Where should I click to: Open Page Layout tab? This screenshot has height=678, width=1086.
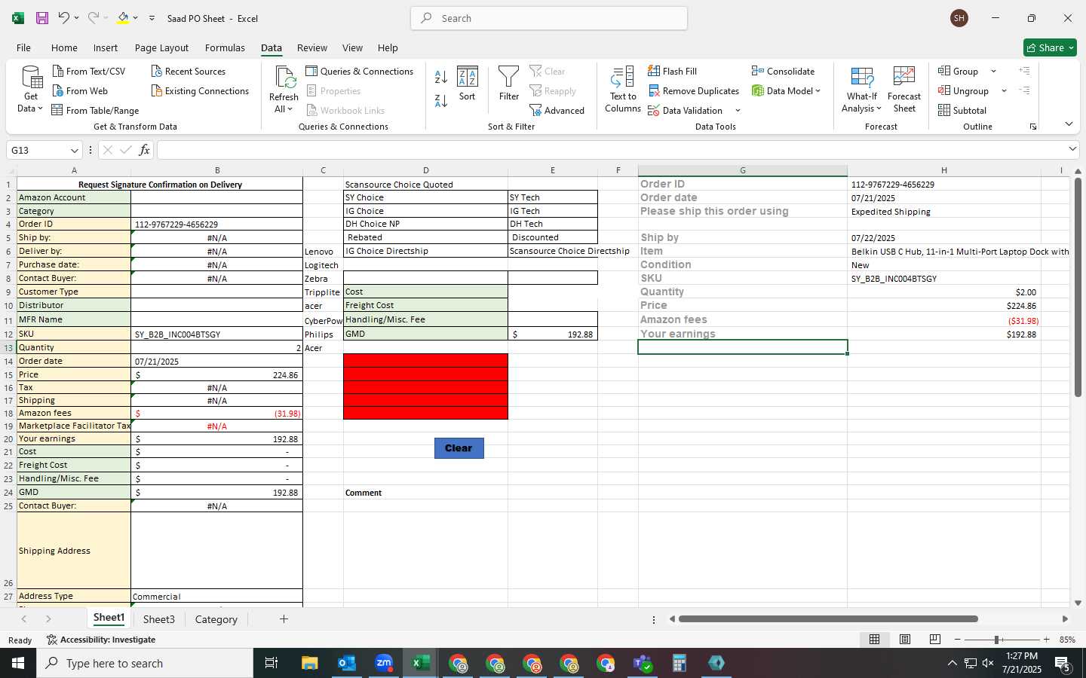[161, 47]
